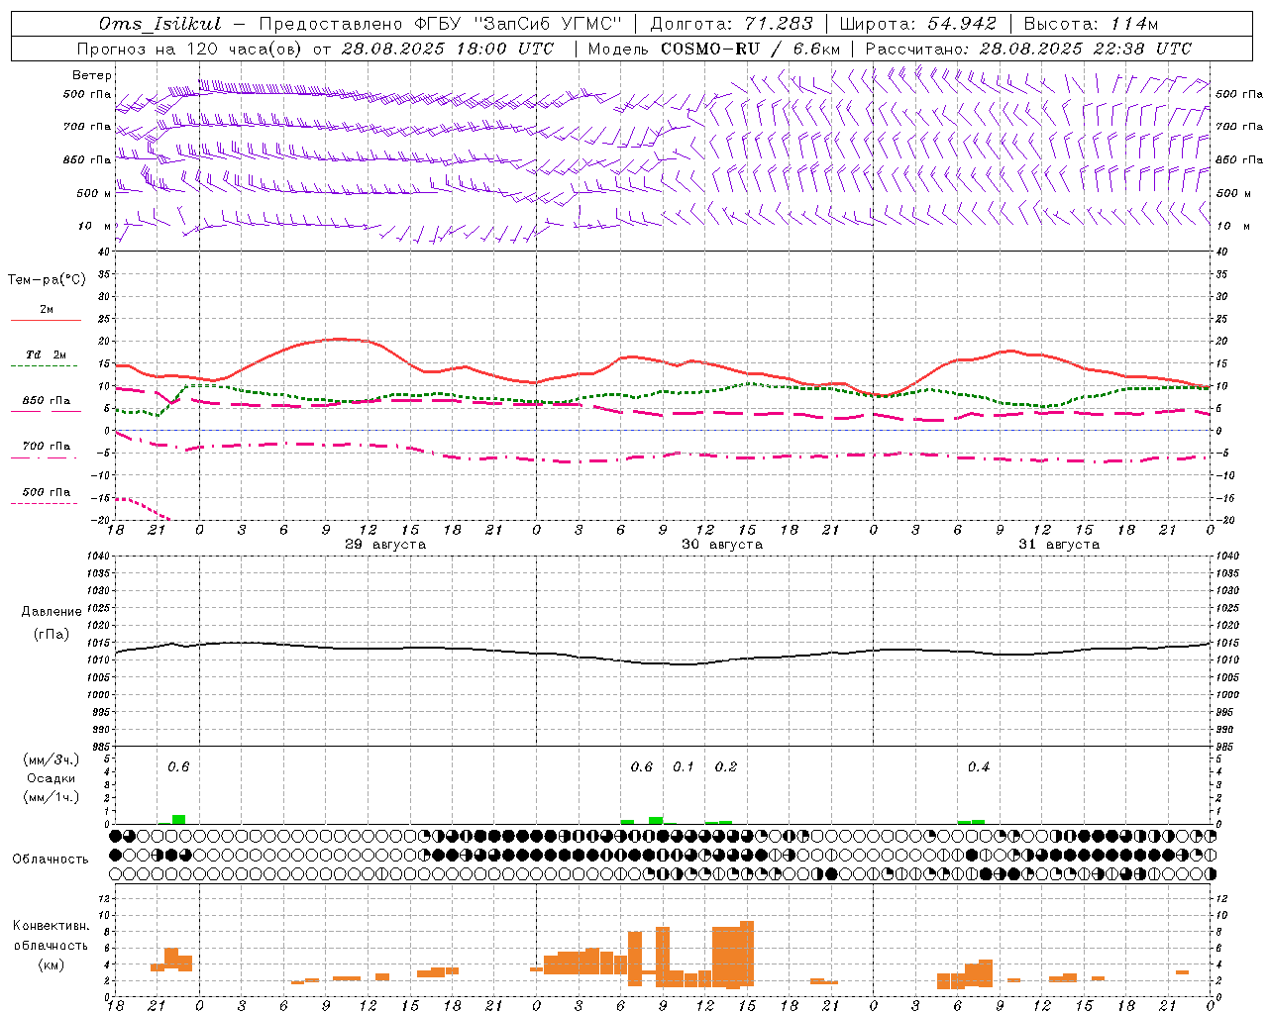Viewport: 1268px width, 1014px height.
Task: Click the "Тем-ра(°C)" panel label
Action: [x=47, y=280]
